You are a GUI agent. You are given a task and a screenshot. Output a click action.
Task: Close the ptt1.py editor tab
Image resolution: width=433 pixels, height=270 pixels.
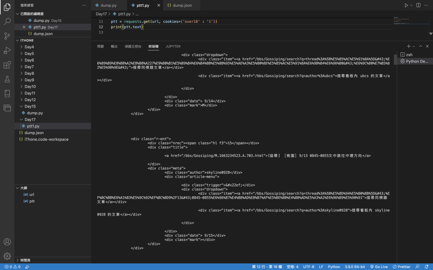tap(159, 5)
